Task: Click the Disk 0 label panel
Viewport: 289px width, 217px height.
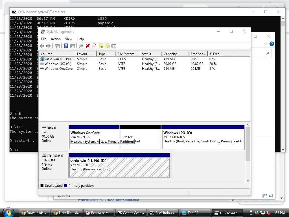Action: click(53, 137)
